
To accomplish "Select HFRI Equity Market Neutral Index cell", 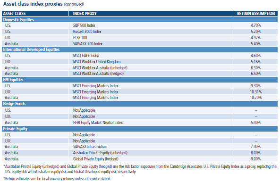I will coord(151,123).
